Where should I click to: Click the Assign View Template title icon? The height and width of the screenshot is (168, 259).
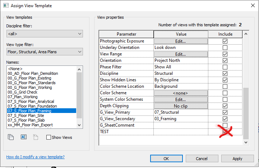click(x=6, y=5)
